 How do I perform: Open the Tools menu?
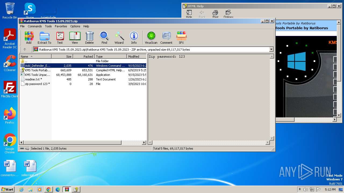click(x=48, y=26)
